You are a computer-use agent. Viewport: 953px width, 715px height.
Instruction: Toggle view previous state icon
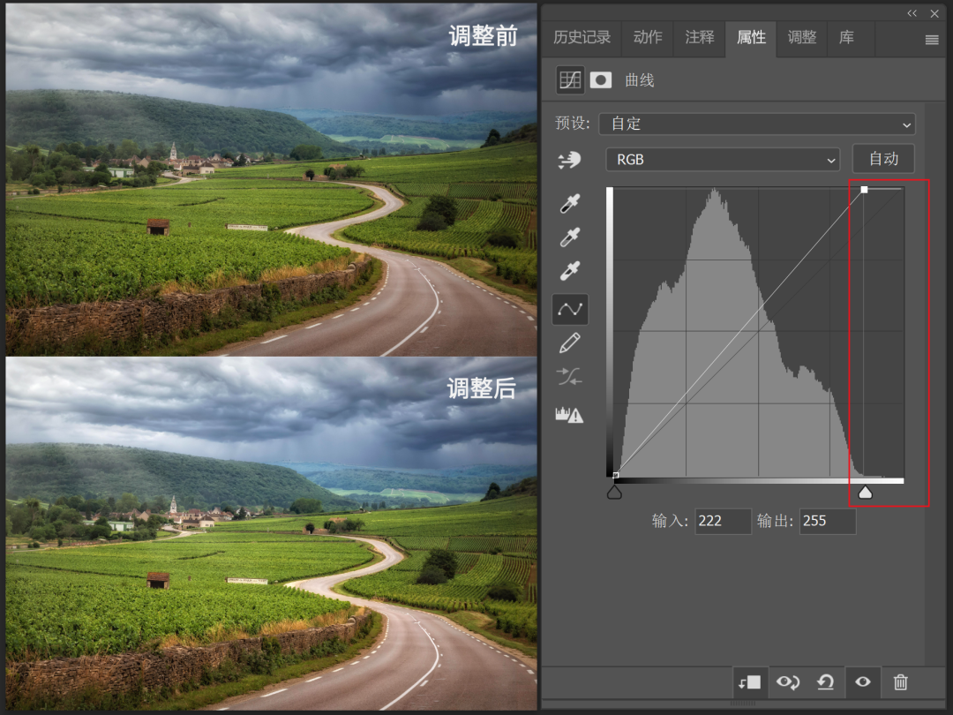click(x=787, y=681)
